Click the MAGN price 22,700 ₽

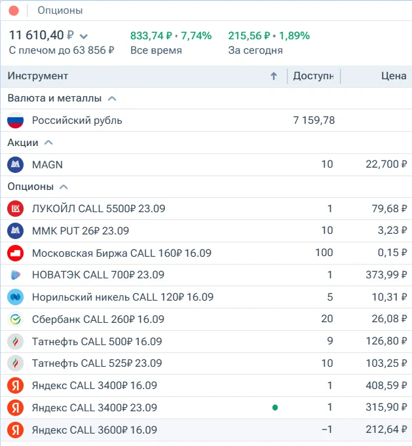click(x=386, y=164)
